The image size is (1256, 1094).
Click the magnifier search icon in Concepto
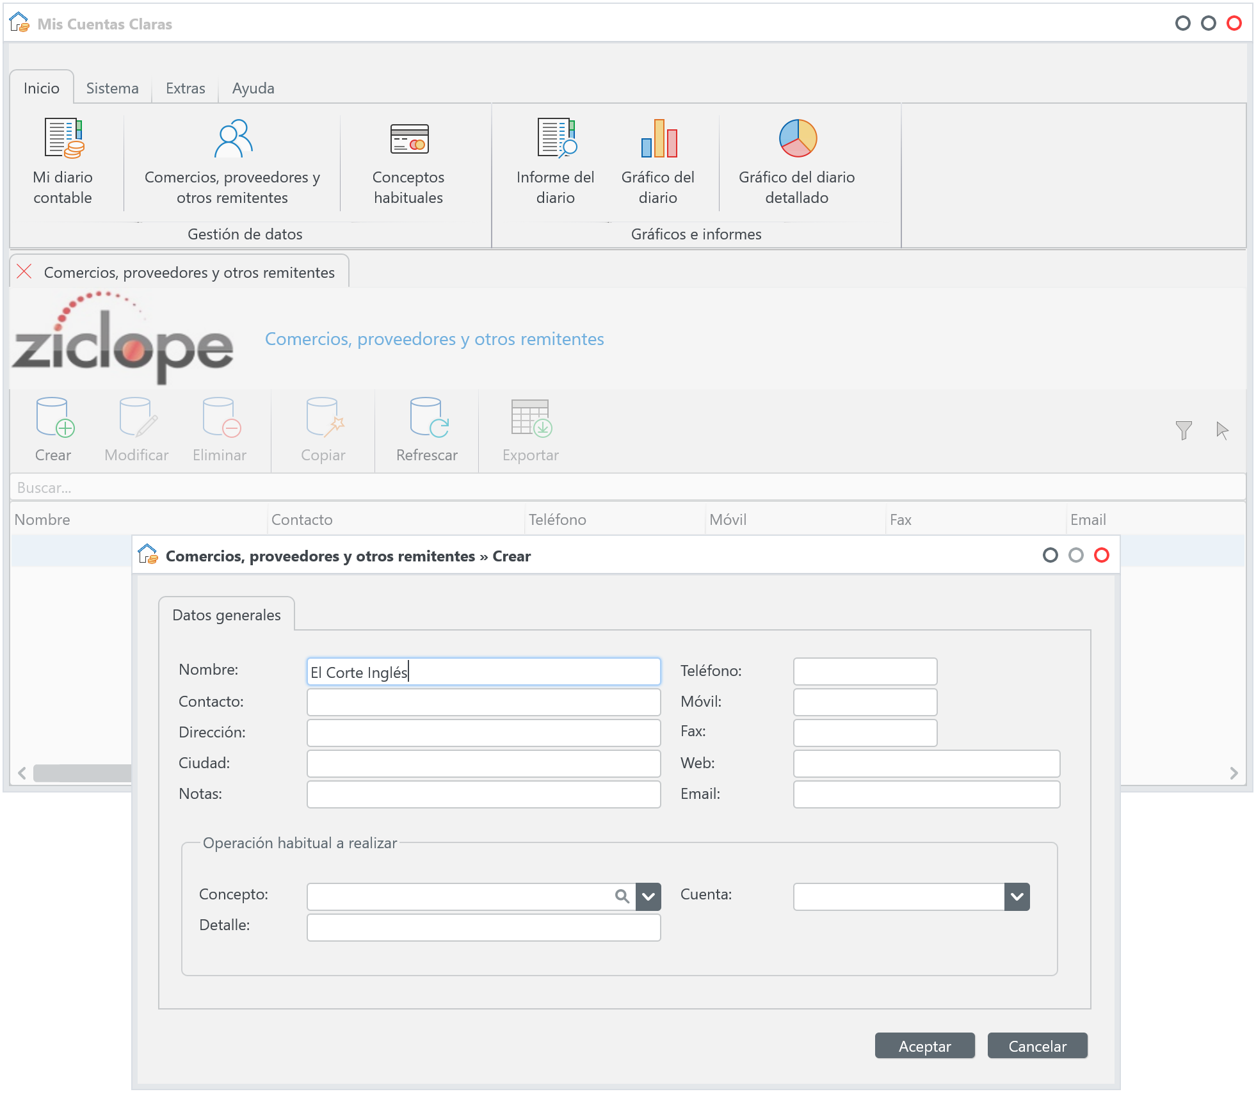click(x=622, y=896)
